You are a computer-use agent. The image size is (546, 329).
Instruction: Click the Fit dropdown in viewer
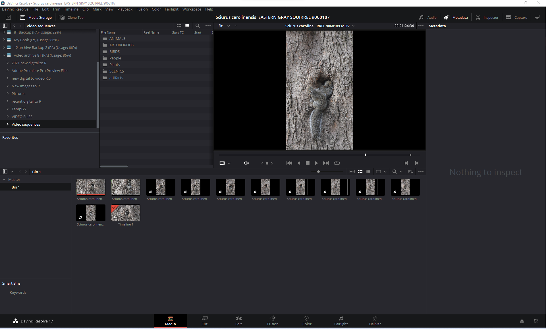pyautogui.click(x=224, y=26)
